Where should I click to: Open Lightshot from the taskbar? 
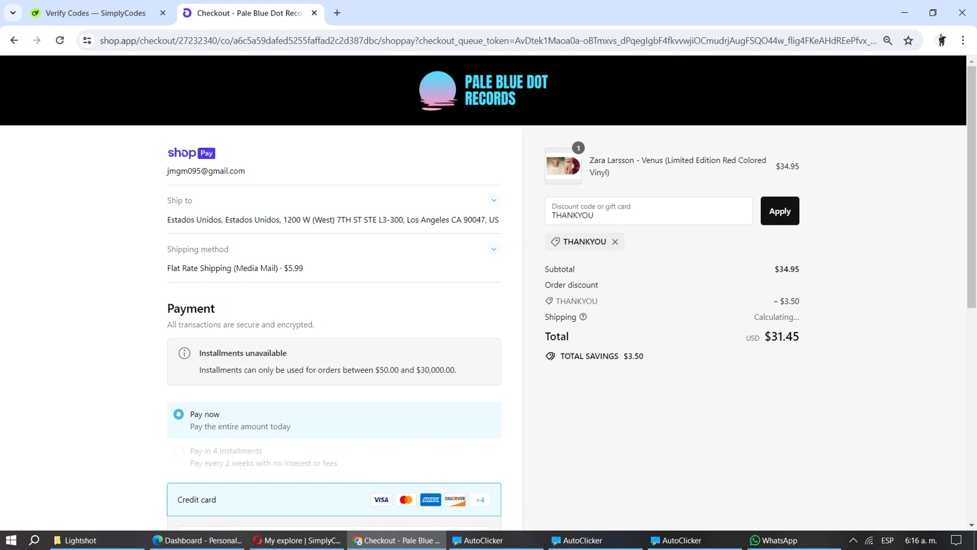tap(96, 540)
